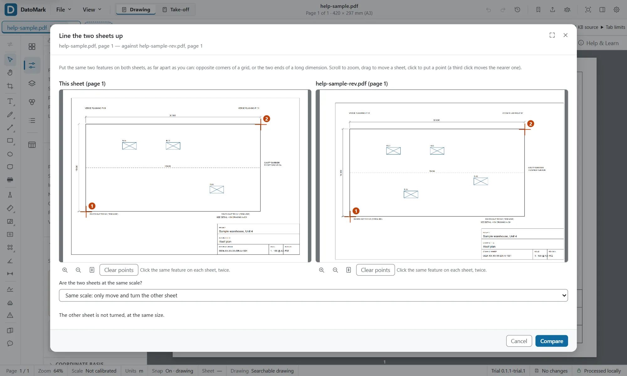
Task: Select the Text tool in left toolbar
Action: (x=10, y=101)
